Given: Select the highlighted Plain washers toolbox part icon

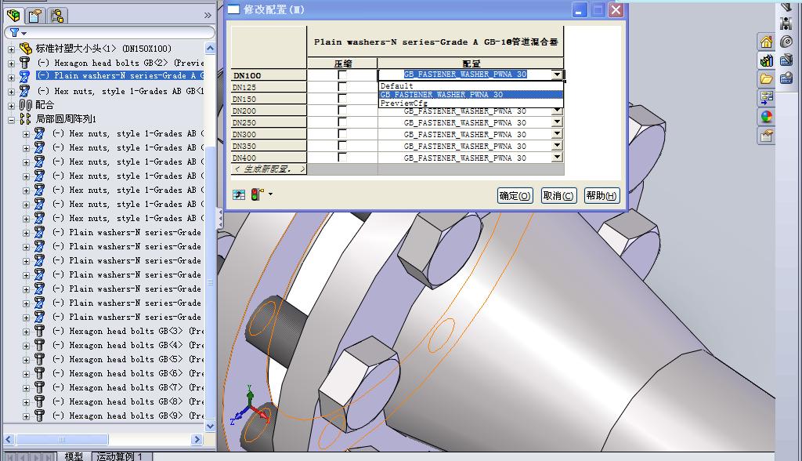Looking at the screenshot, I should (24, 77).
